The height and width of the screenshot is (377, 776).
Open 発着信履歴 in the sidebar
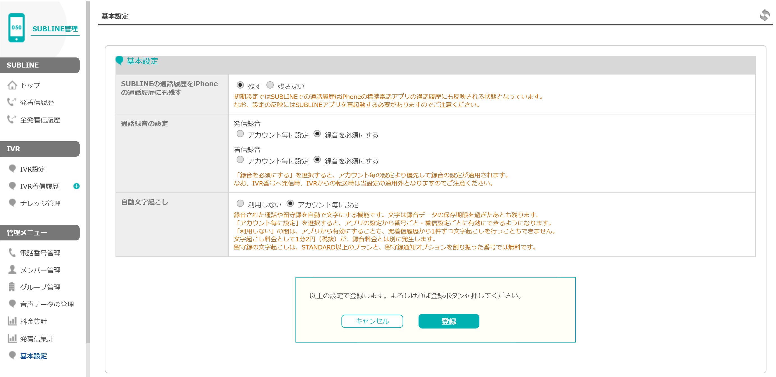tap(37, 102)
